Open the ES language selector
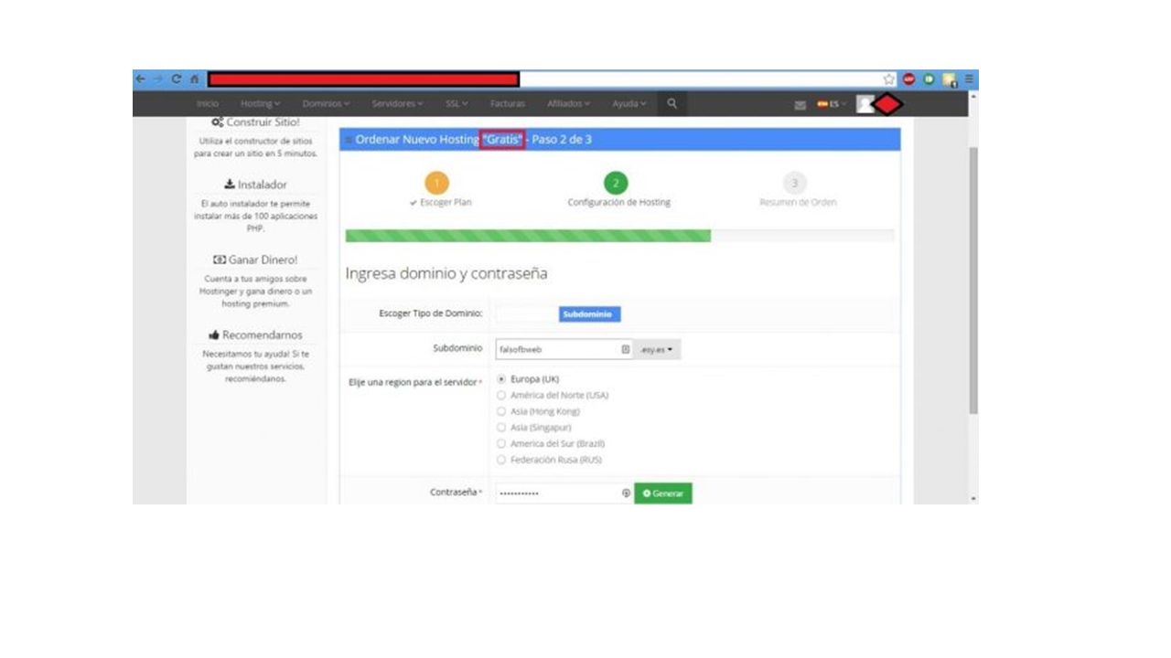Viewport: 1171px width, 658px height. click(x=832, y=104)
